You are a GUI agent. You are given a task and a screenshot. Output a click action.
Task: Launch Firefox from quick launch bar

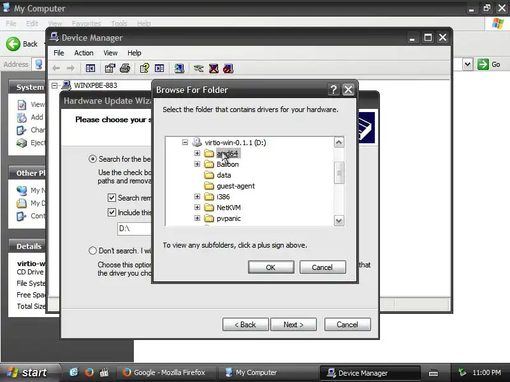89,372
